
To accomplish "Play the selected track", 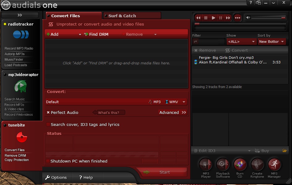I will click(213, 18).
